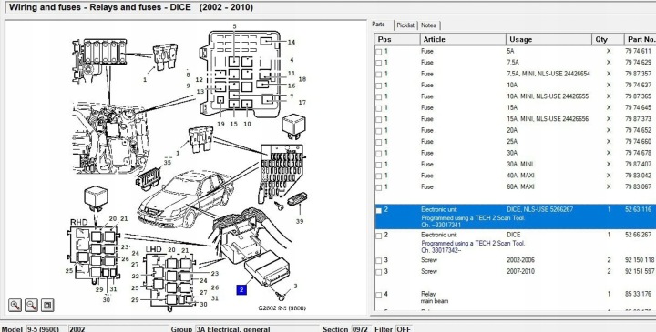Check the Relay main beam checkbox
Screen dimensions: 656x332
(x=379, y=295)
